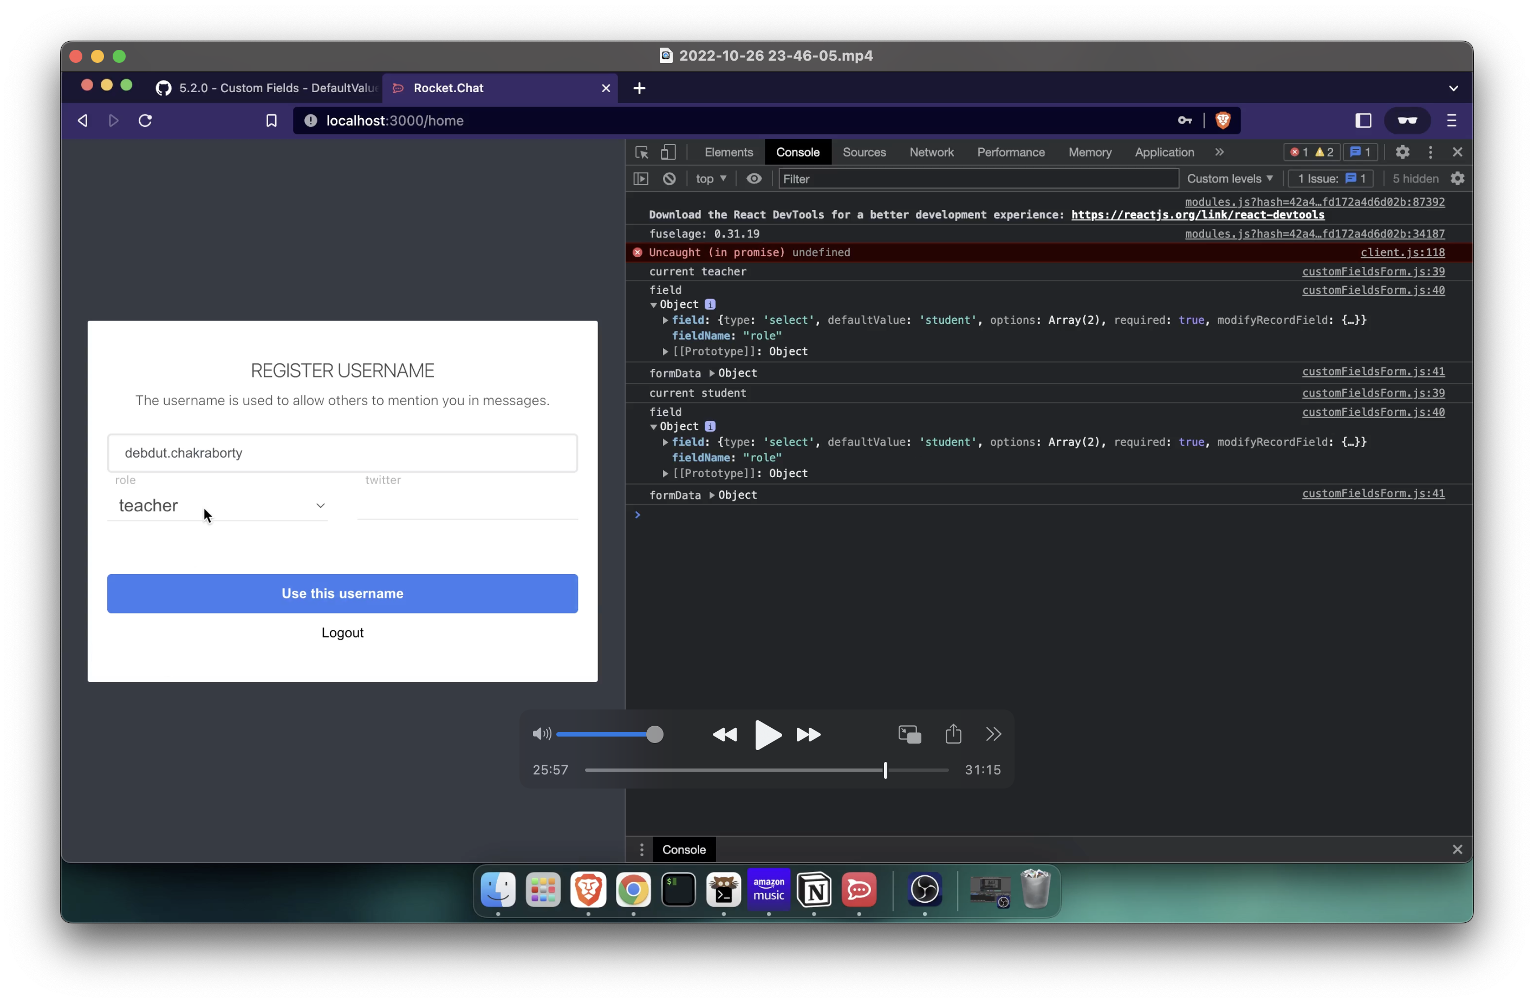The width and height of the screenshot is (1534, 1003).
Task: Show more player controls chevrons
Action: pos(993,734)
